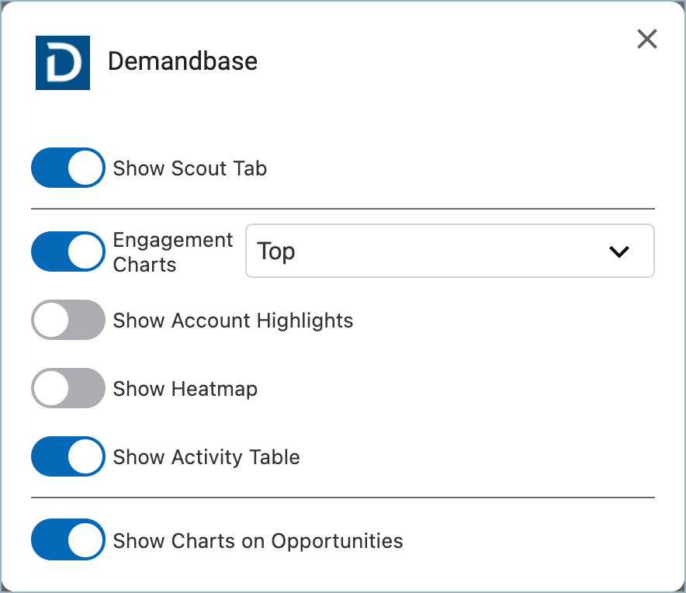Click the Show Scout Tab label
This screenshot has width=686, height=593.
click(x=190, y=168)
